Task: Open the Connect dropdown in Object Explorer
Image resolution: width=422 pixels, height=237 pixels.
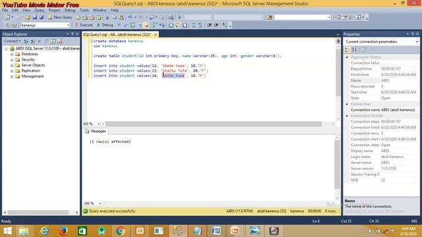Action: [12, 41]
